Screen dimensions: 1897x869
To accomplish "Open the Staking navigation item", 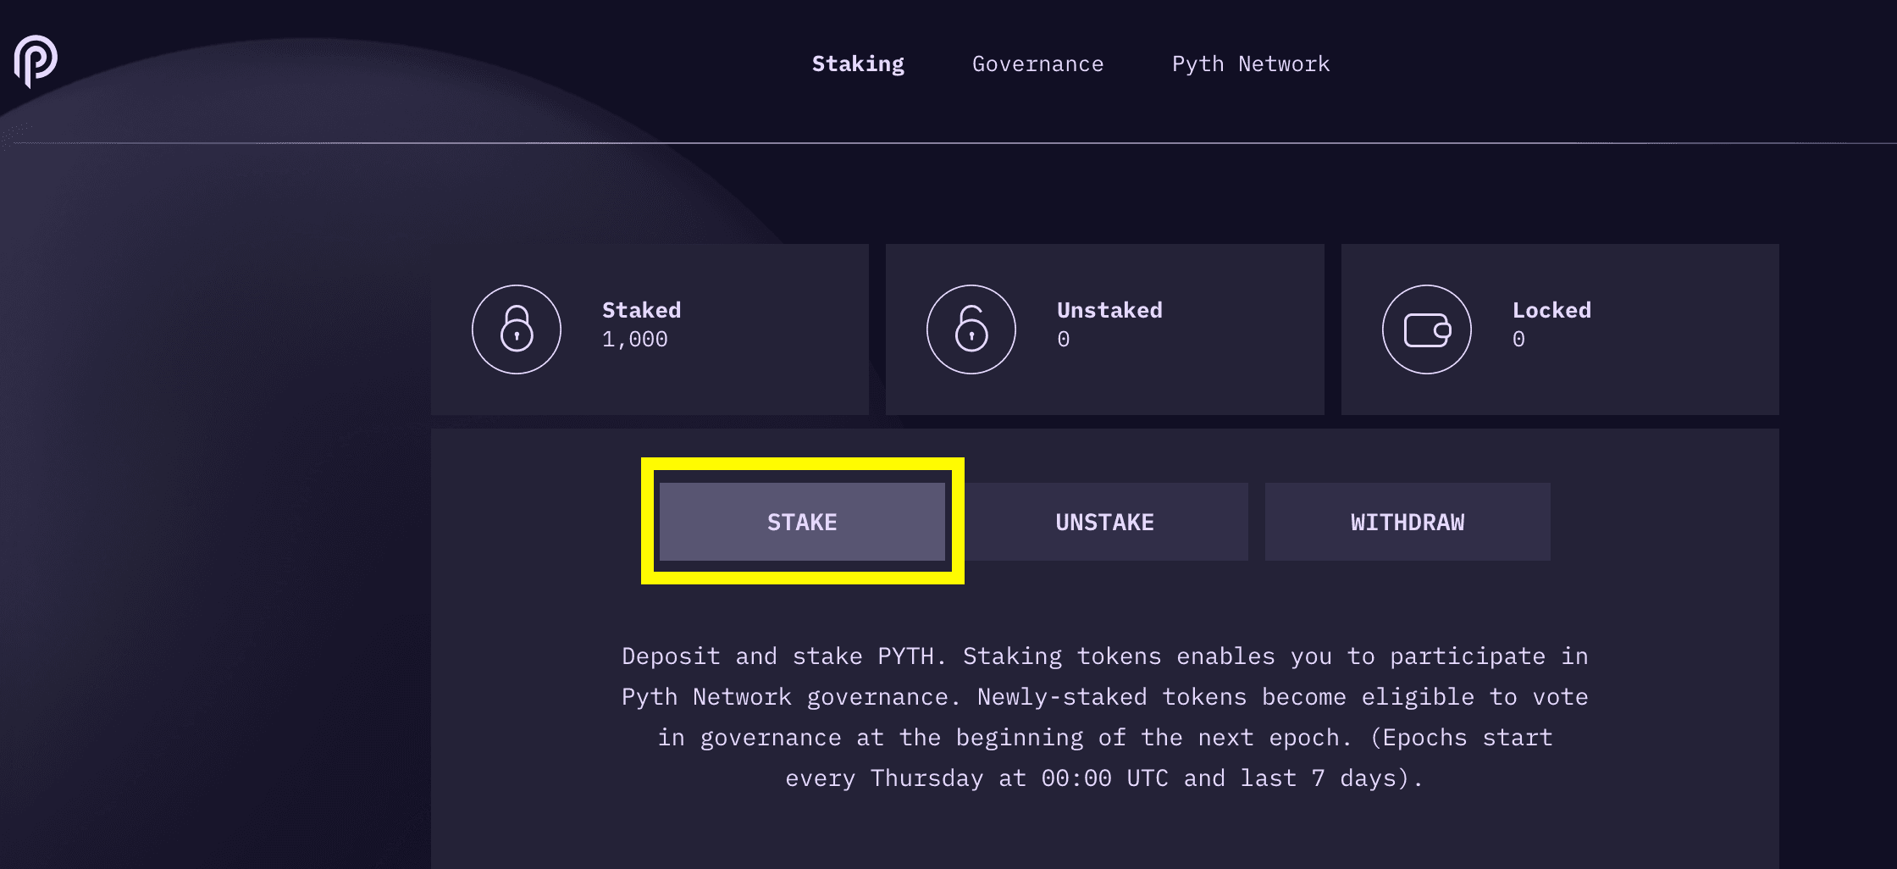I will 858,64.
